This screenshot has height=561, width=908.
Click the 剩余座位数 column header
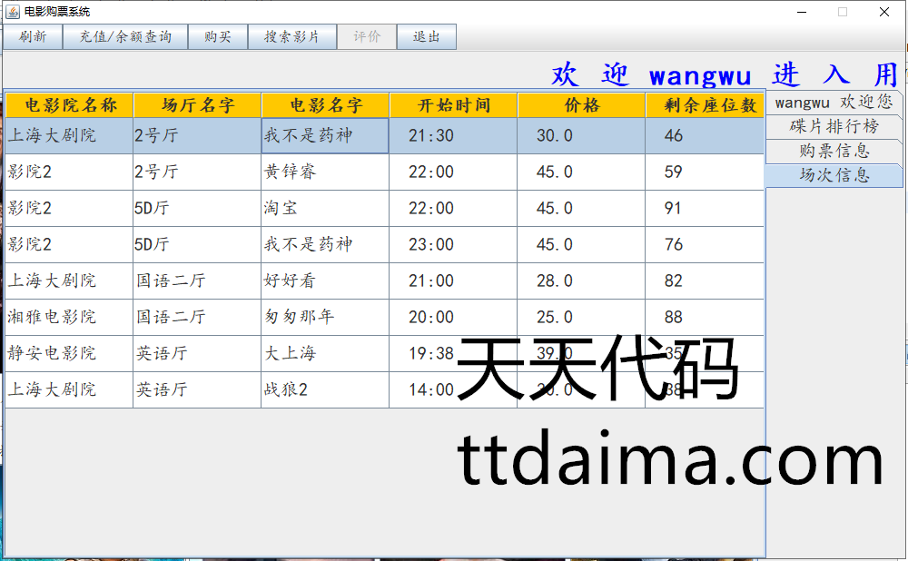coord(709,105)
